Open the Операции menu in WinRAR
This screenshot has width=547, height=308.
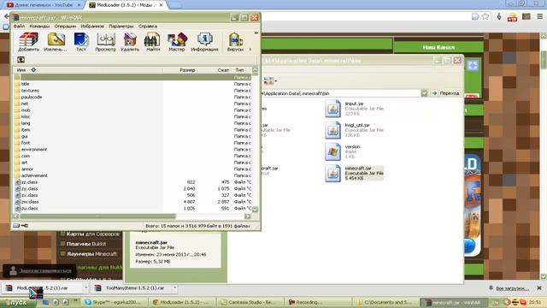[x=65, y=27]
